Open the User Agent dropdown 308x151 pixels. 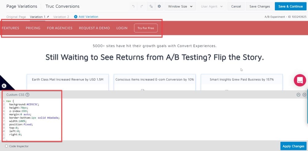click(x=212, y=6)
